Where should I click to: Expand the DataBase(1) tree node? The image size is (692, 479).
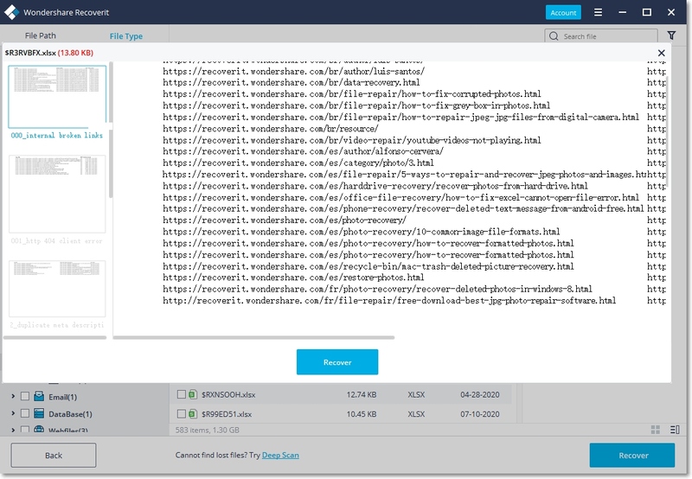coord(13,413)
